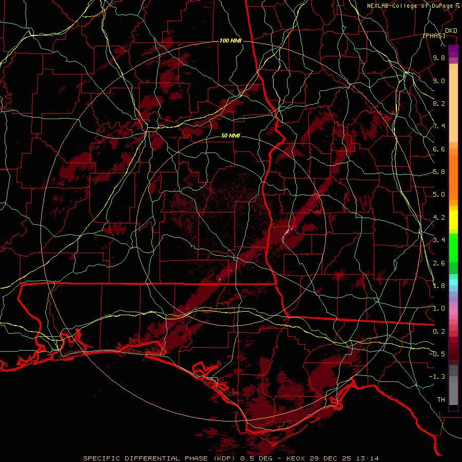Pick the dark maroon segment of the color bar

[x=453, y=354]
